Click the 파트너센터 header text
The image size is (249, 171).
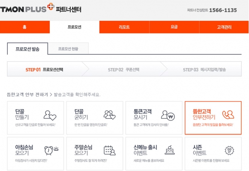[x=69, y=9]
